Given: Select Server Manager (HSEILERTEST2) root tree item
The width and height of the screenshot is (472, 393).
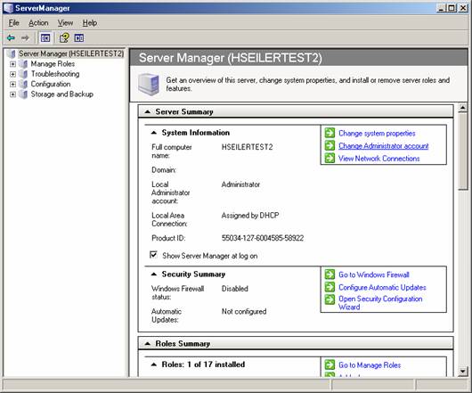Looking at the screenshot, I should point(71,53).
